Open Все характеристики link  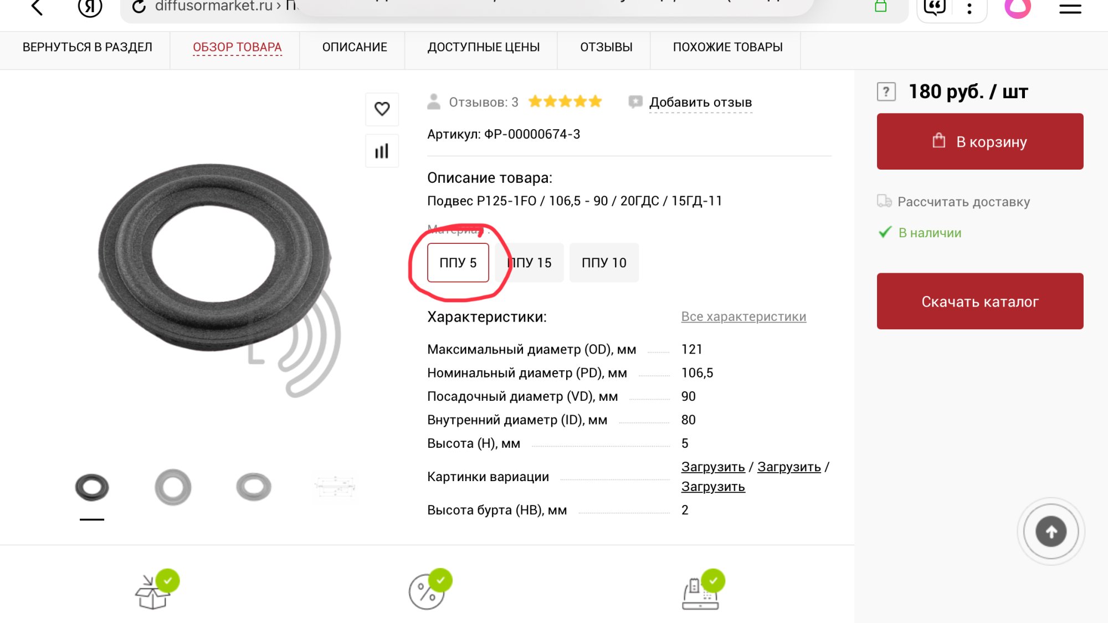[x=743, y=316]
